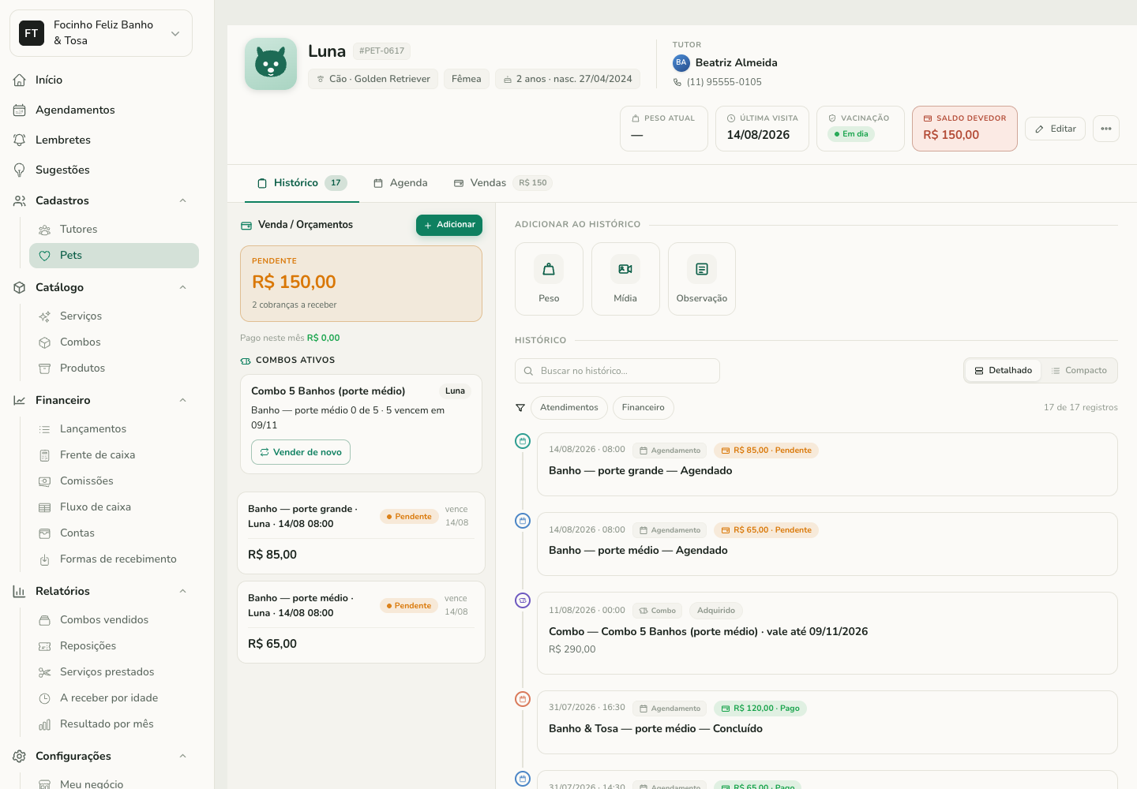
Task: Add an Observação note to history
Action: click(x=702, y=279)
